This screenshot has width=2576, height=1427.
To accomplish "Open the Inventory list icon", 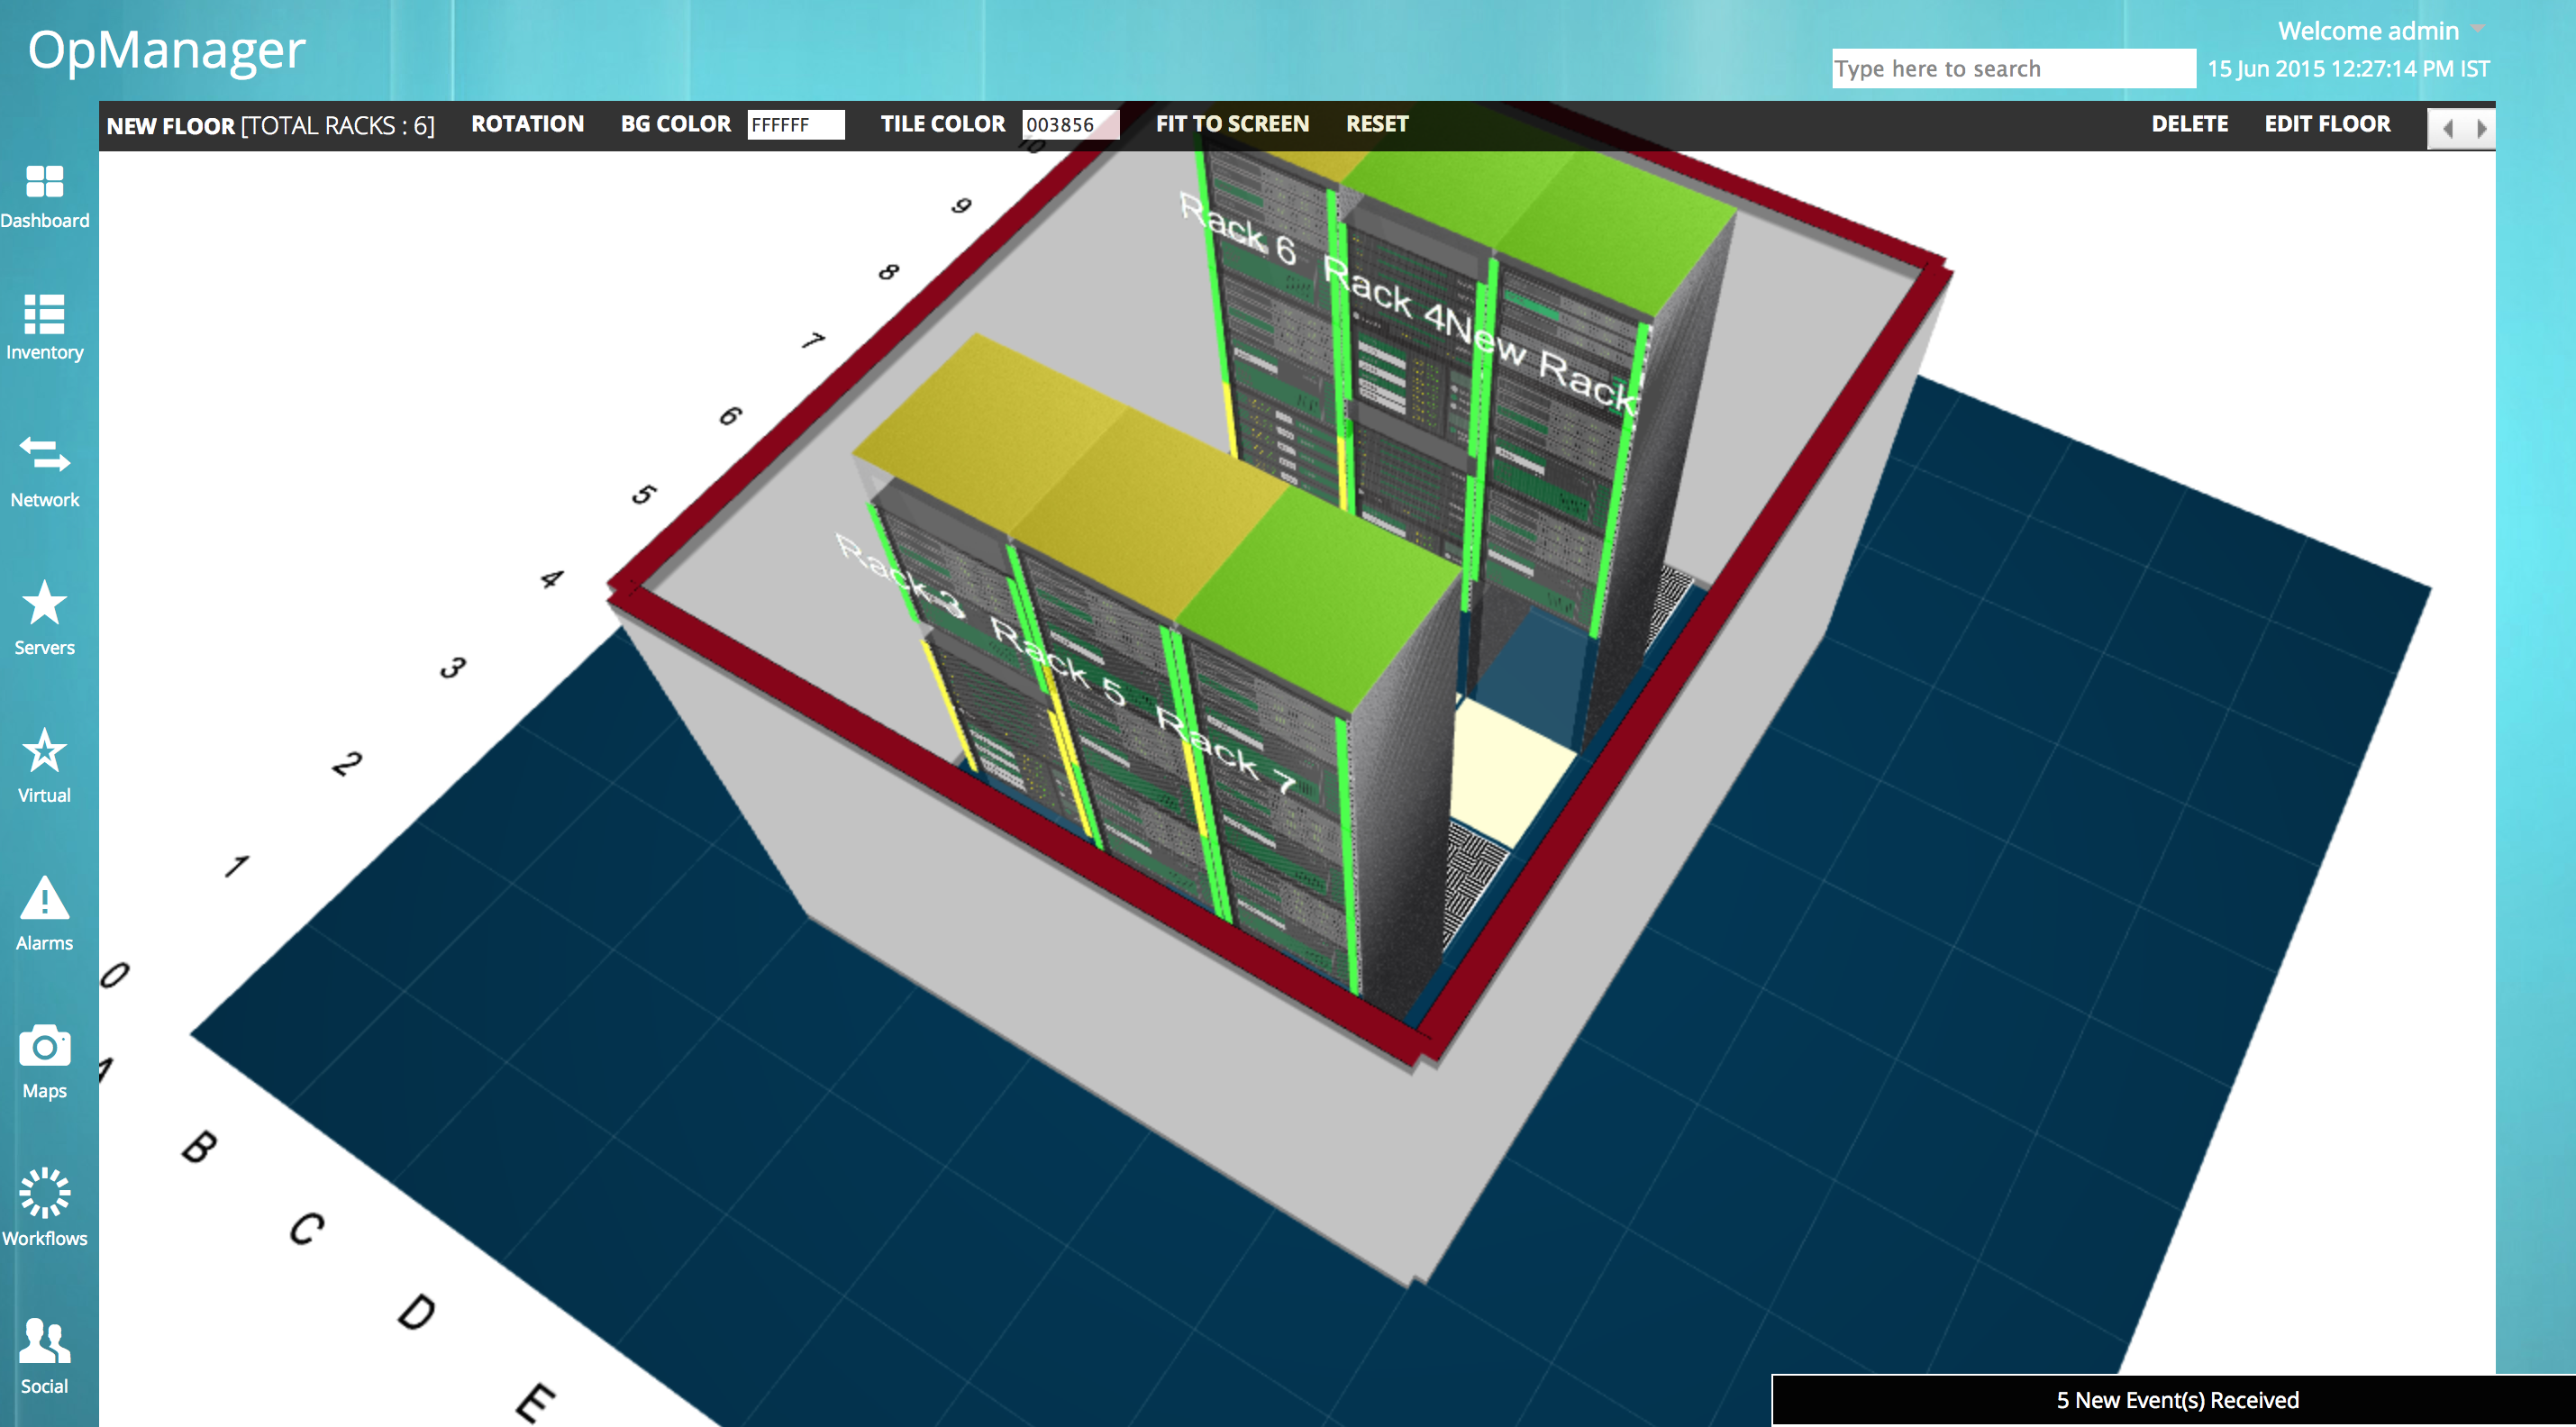I will (44, 314).
